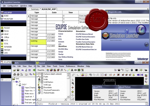Screen dimensions: 150x106
Task: Click the axes icon in FloGrid viewer toolbar
Action: point(78,75)
